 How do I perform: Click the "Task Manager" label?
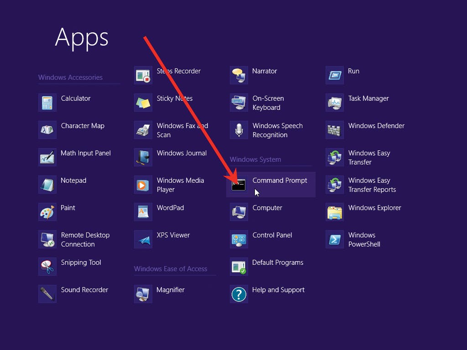pyautogui.click(x=368, y=98)
